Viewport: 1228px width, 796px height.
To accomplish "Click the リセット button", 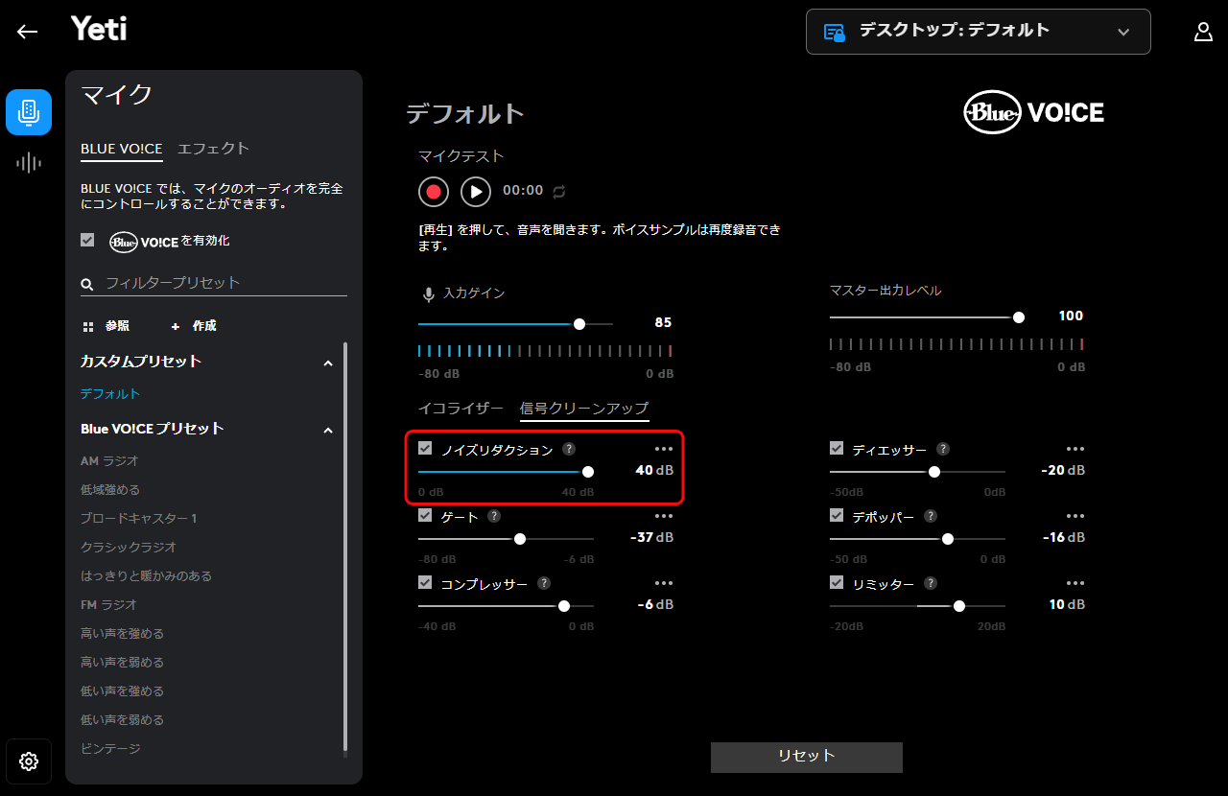I will click(x=806, y=756).
